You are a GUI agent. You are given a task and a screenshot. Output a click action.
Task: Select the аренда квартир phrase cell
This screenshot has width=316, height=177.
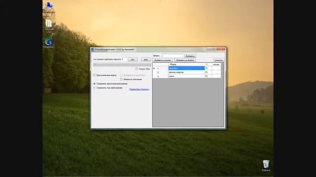click(x=187, y=72)
